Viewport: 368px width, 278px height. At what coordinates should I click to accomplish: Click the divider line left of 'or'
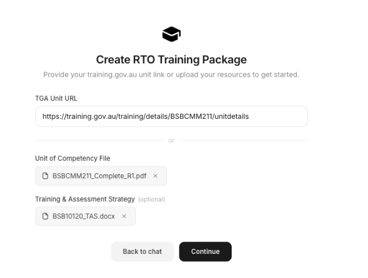point(99,141)
